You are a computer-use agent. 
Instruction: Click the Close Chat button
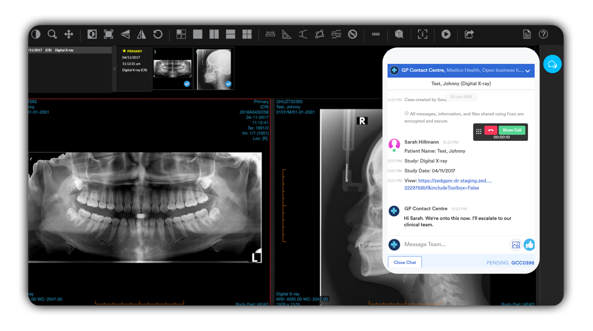(405, 262)
